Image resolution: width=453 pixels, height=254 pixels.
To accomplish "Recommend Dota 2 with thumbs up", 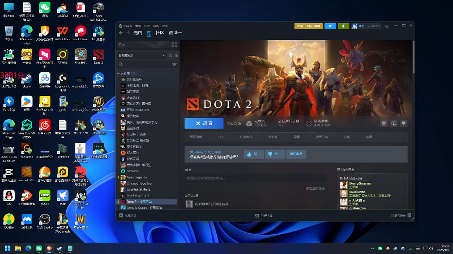I will click(x=253, y=154).
